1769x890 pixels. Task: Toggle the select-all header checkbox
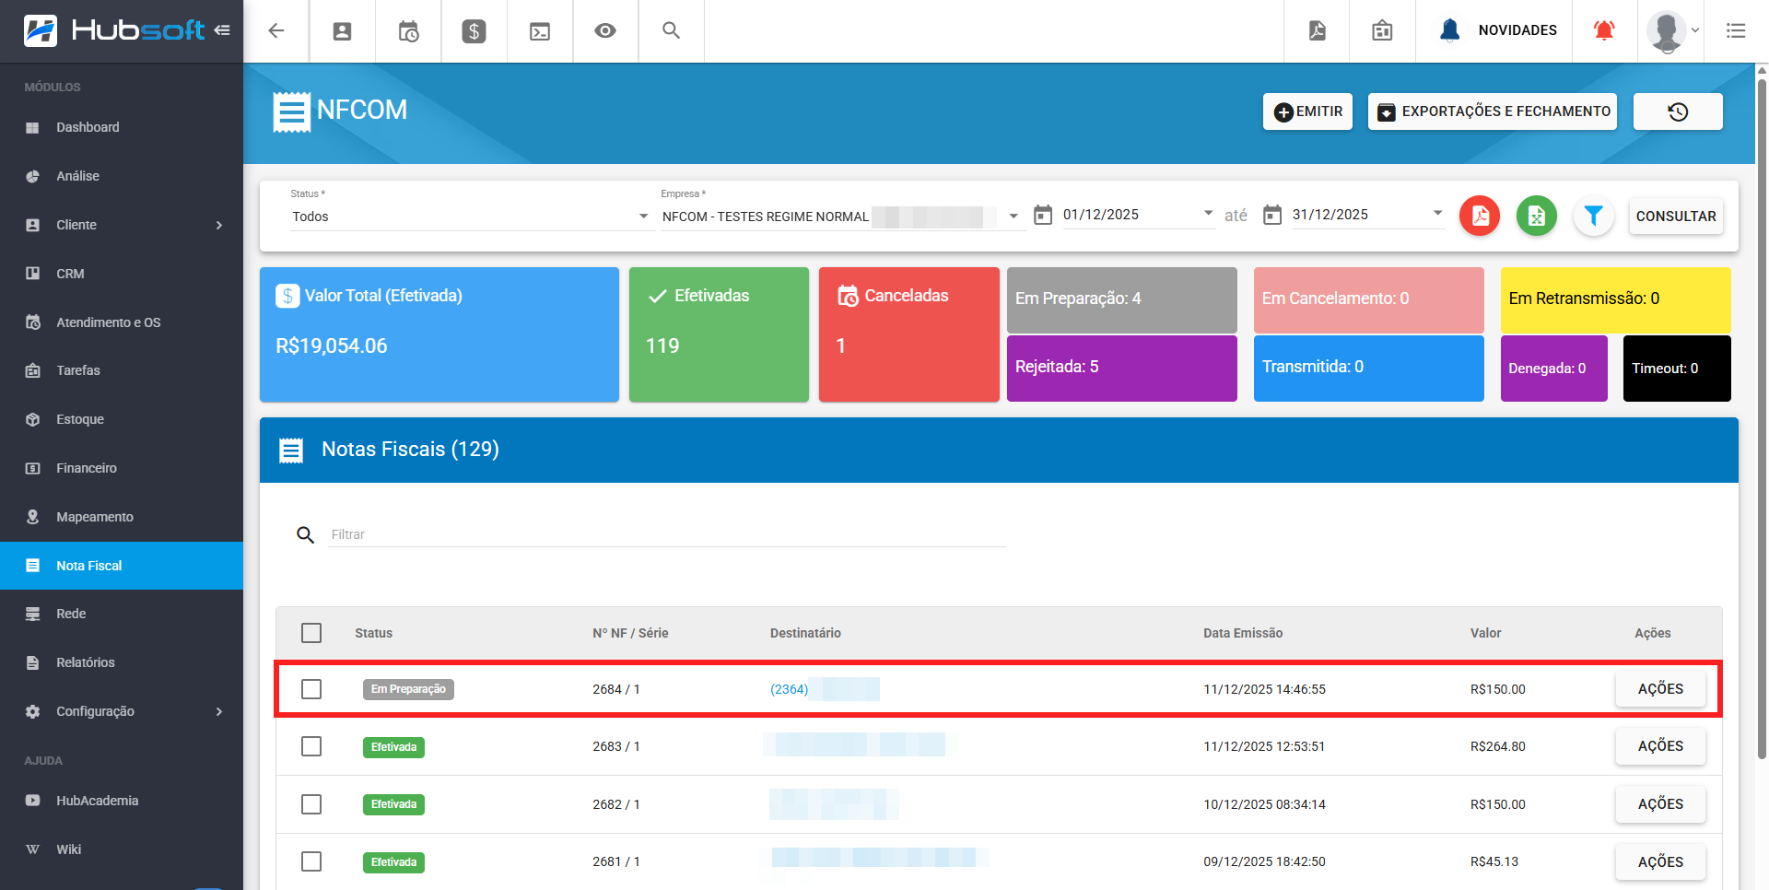[311, 633]
